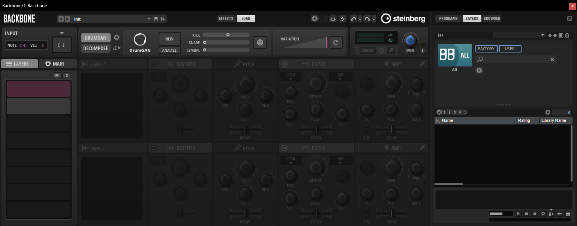This screenshot has height=226, width=577.
Task: Load the next preset arrow
Action: pyautogui.click(x=67, y=19)
